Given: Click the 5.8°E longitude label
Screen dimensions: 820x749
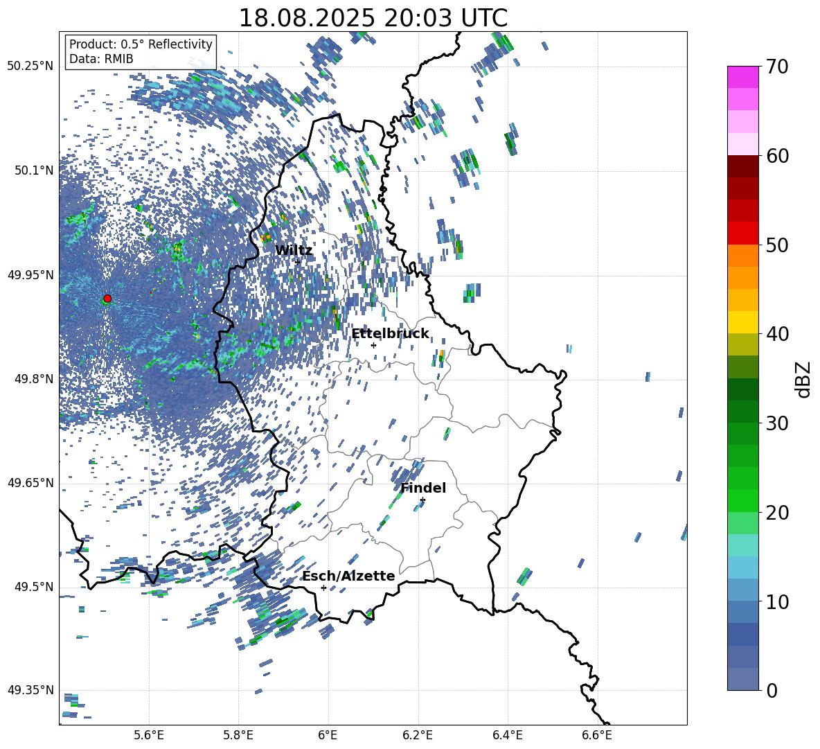Looking at the screenshot, I should [238, 735].
